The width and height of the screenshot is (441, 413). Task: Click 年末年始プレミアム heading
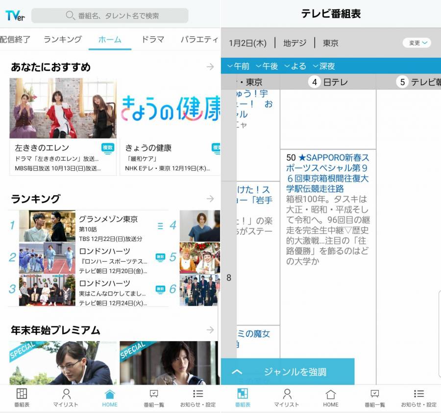tap(55, 330)
